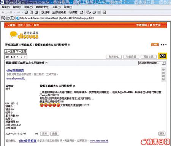Click the www.ebay.com.hk link under the top ad
This screenshot has height=146, width=171.
[16, 78]
